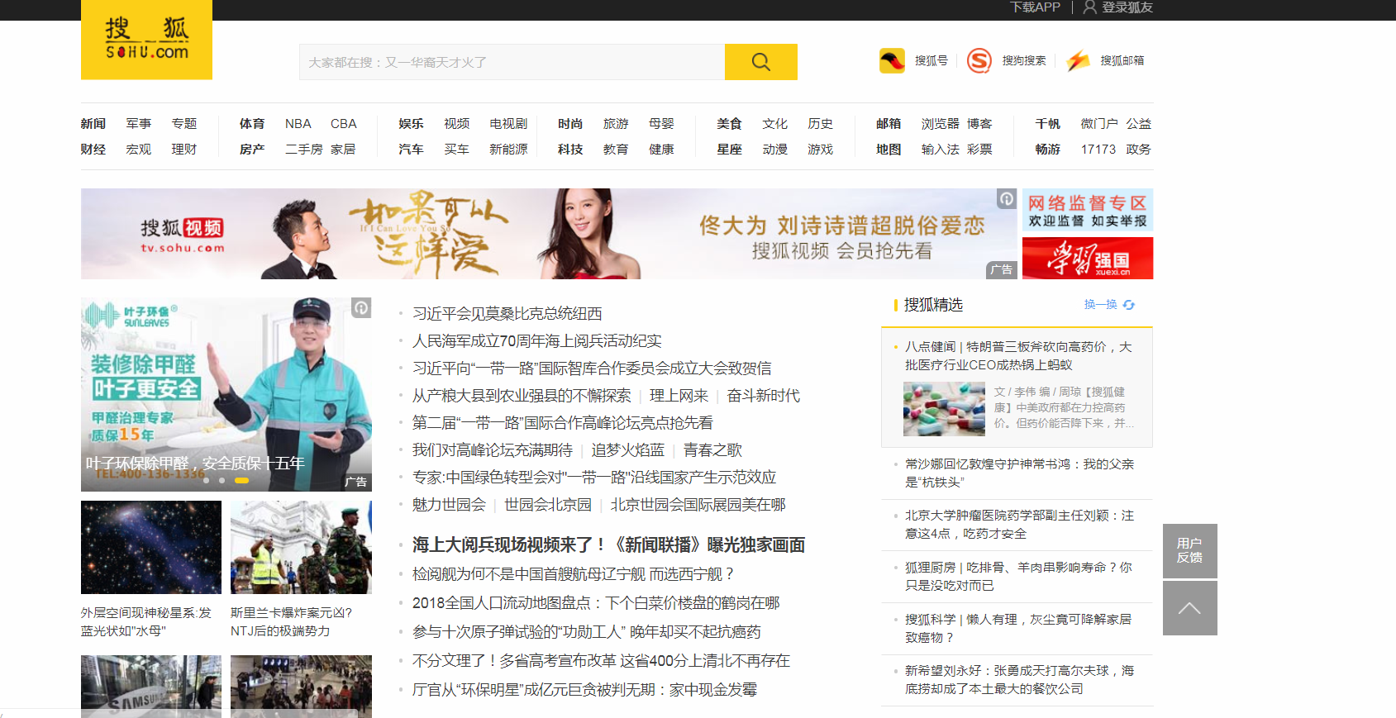Open the 斯里兰卡爆炸案 thumbnail
The image size is (1396, 718).
301,547
